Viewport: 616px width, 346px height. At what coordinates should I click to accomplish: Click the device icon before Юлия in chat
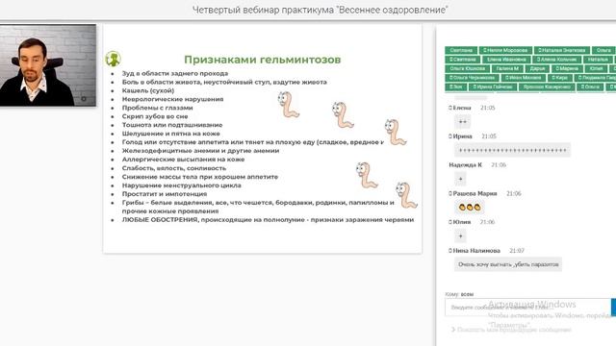(450, 222)
